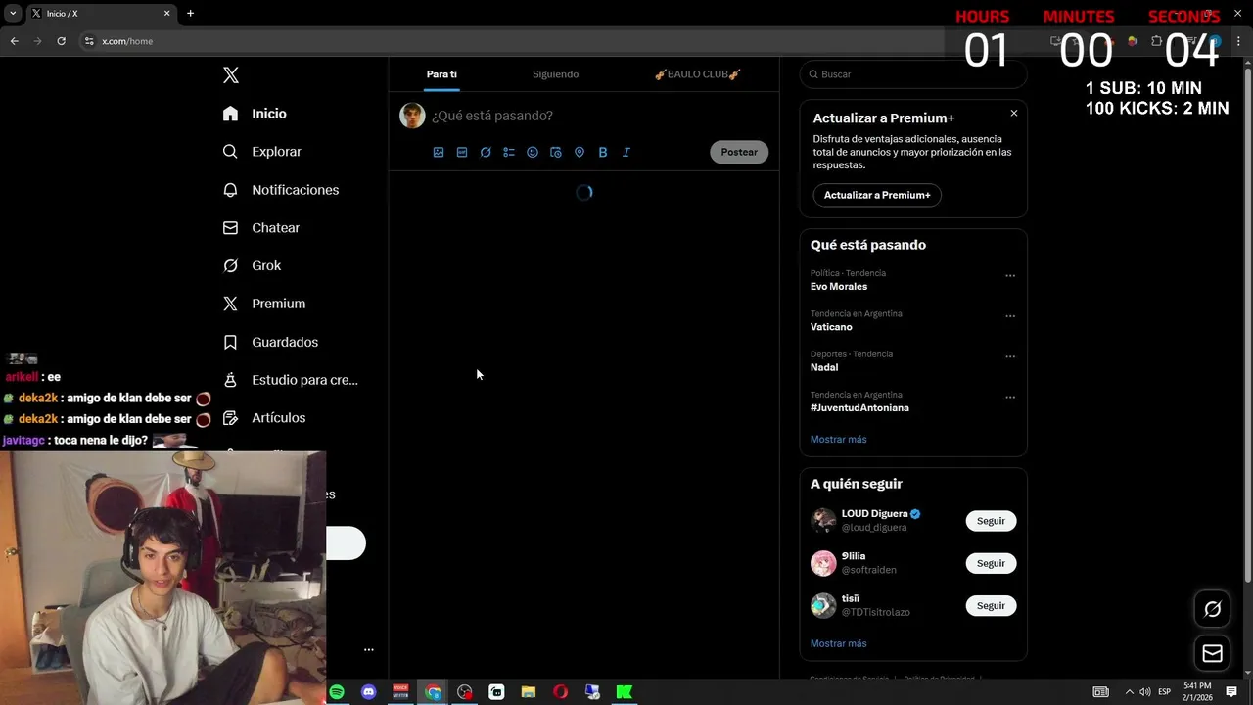
Task: Open the Vaticano trend
Action: (831, 327)
